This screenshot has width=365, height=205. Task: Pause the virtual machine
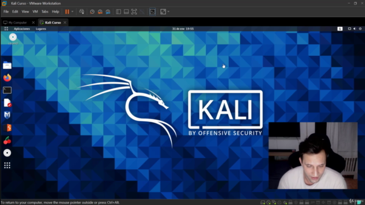(67, 11)
